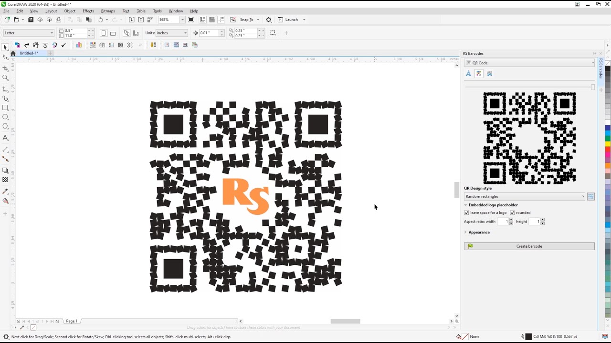Click the Undo arrow icon

(100, 20)
